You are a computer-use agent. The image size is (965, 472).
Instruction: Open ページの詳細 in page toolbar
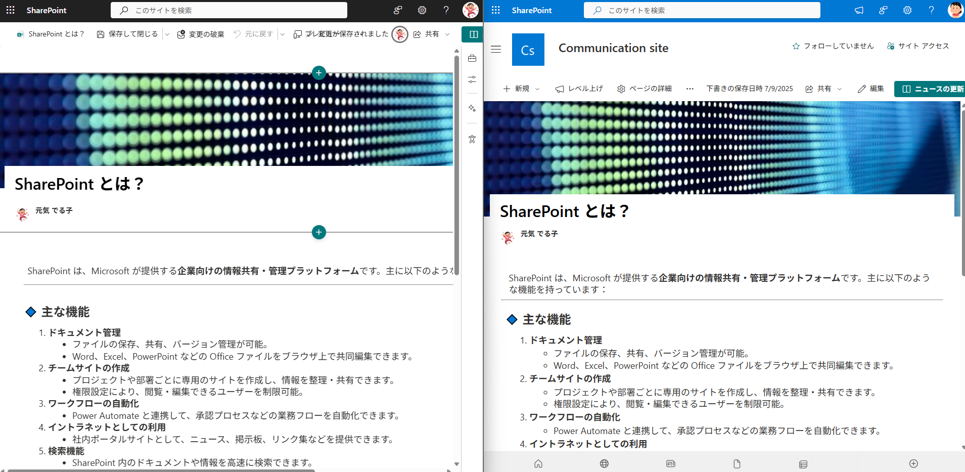(x=645, y=89)
